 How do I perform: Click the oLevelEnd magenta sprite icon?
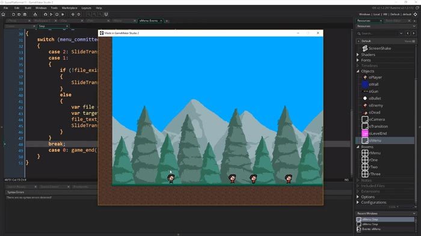click(x=365, y=133)
